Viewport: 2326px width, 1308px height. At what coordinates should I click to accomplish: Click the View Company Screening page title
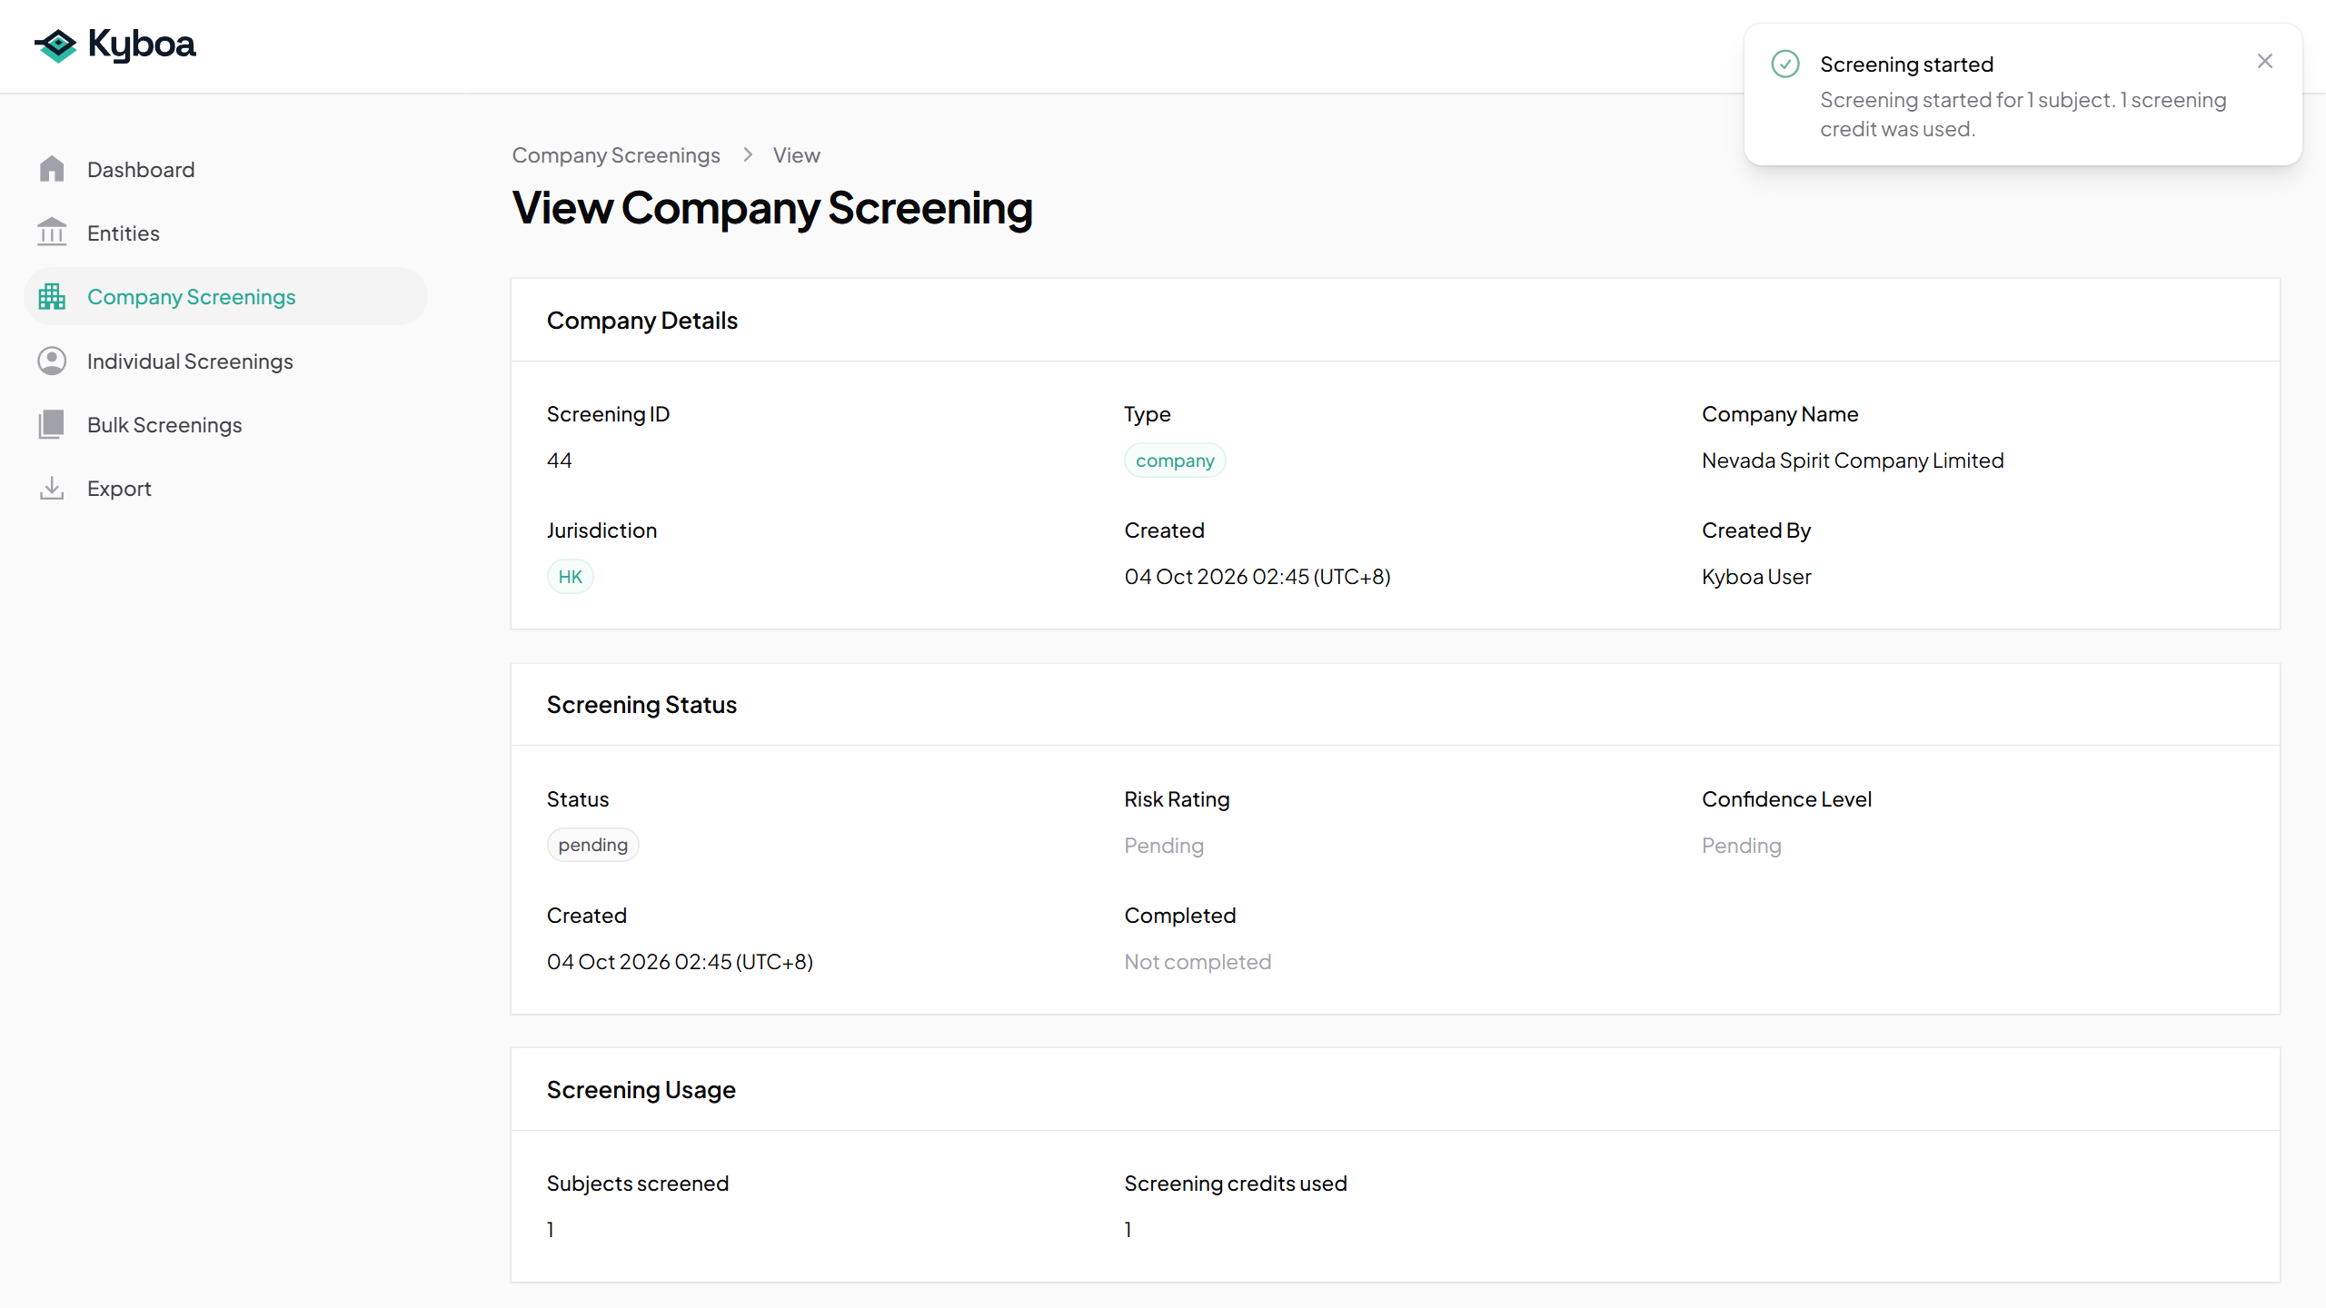tap(772, 208)
